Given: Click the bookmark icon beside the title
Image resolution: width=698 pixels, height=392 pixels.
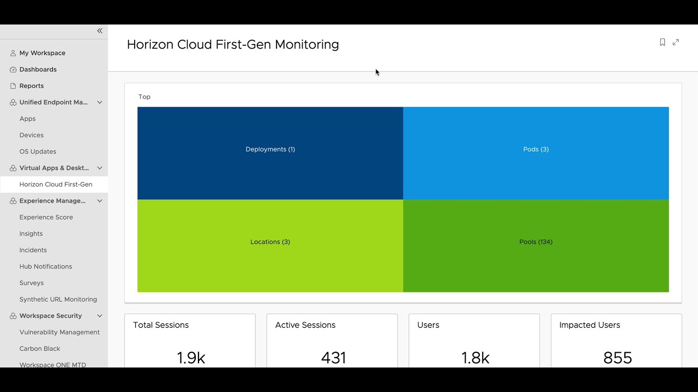Looking at the screenshot, I should pos(663,42).
